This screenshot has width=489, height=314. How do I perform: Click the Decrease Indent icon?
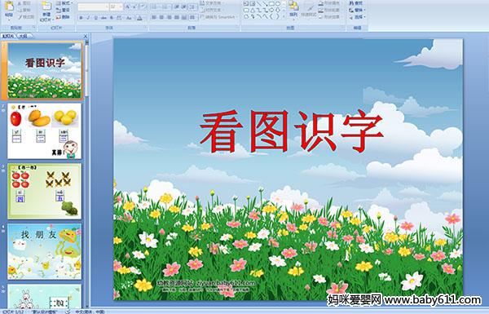click(x=177, y=7)
